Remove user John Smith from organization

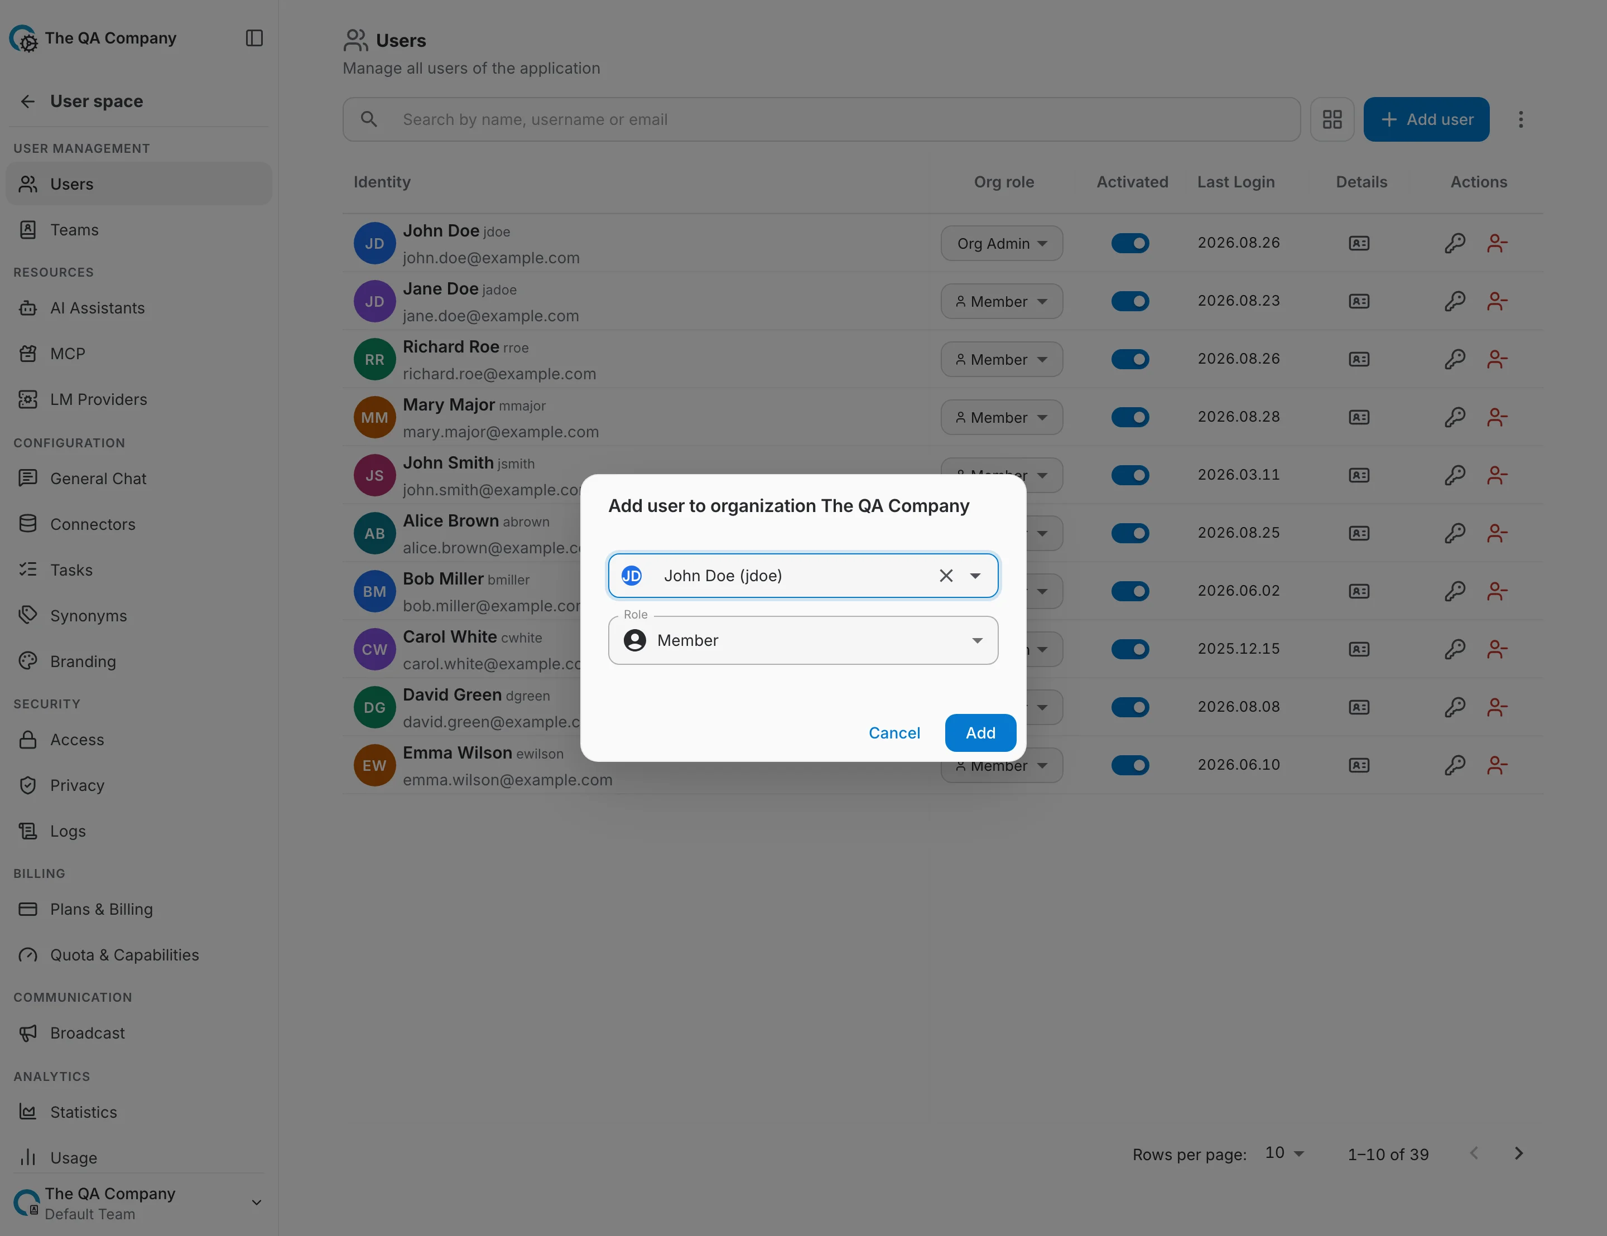coord(1497,475)
